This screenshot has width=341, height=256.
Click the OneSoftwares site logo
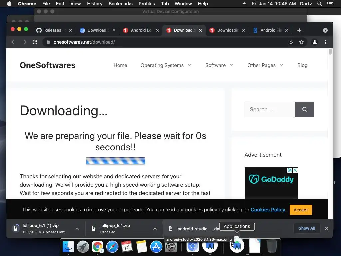[47, 65]
